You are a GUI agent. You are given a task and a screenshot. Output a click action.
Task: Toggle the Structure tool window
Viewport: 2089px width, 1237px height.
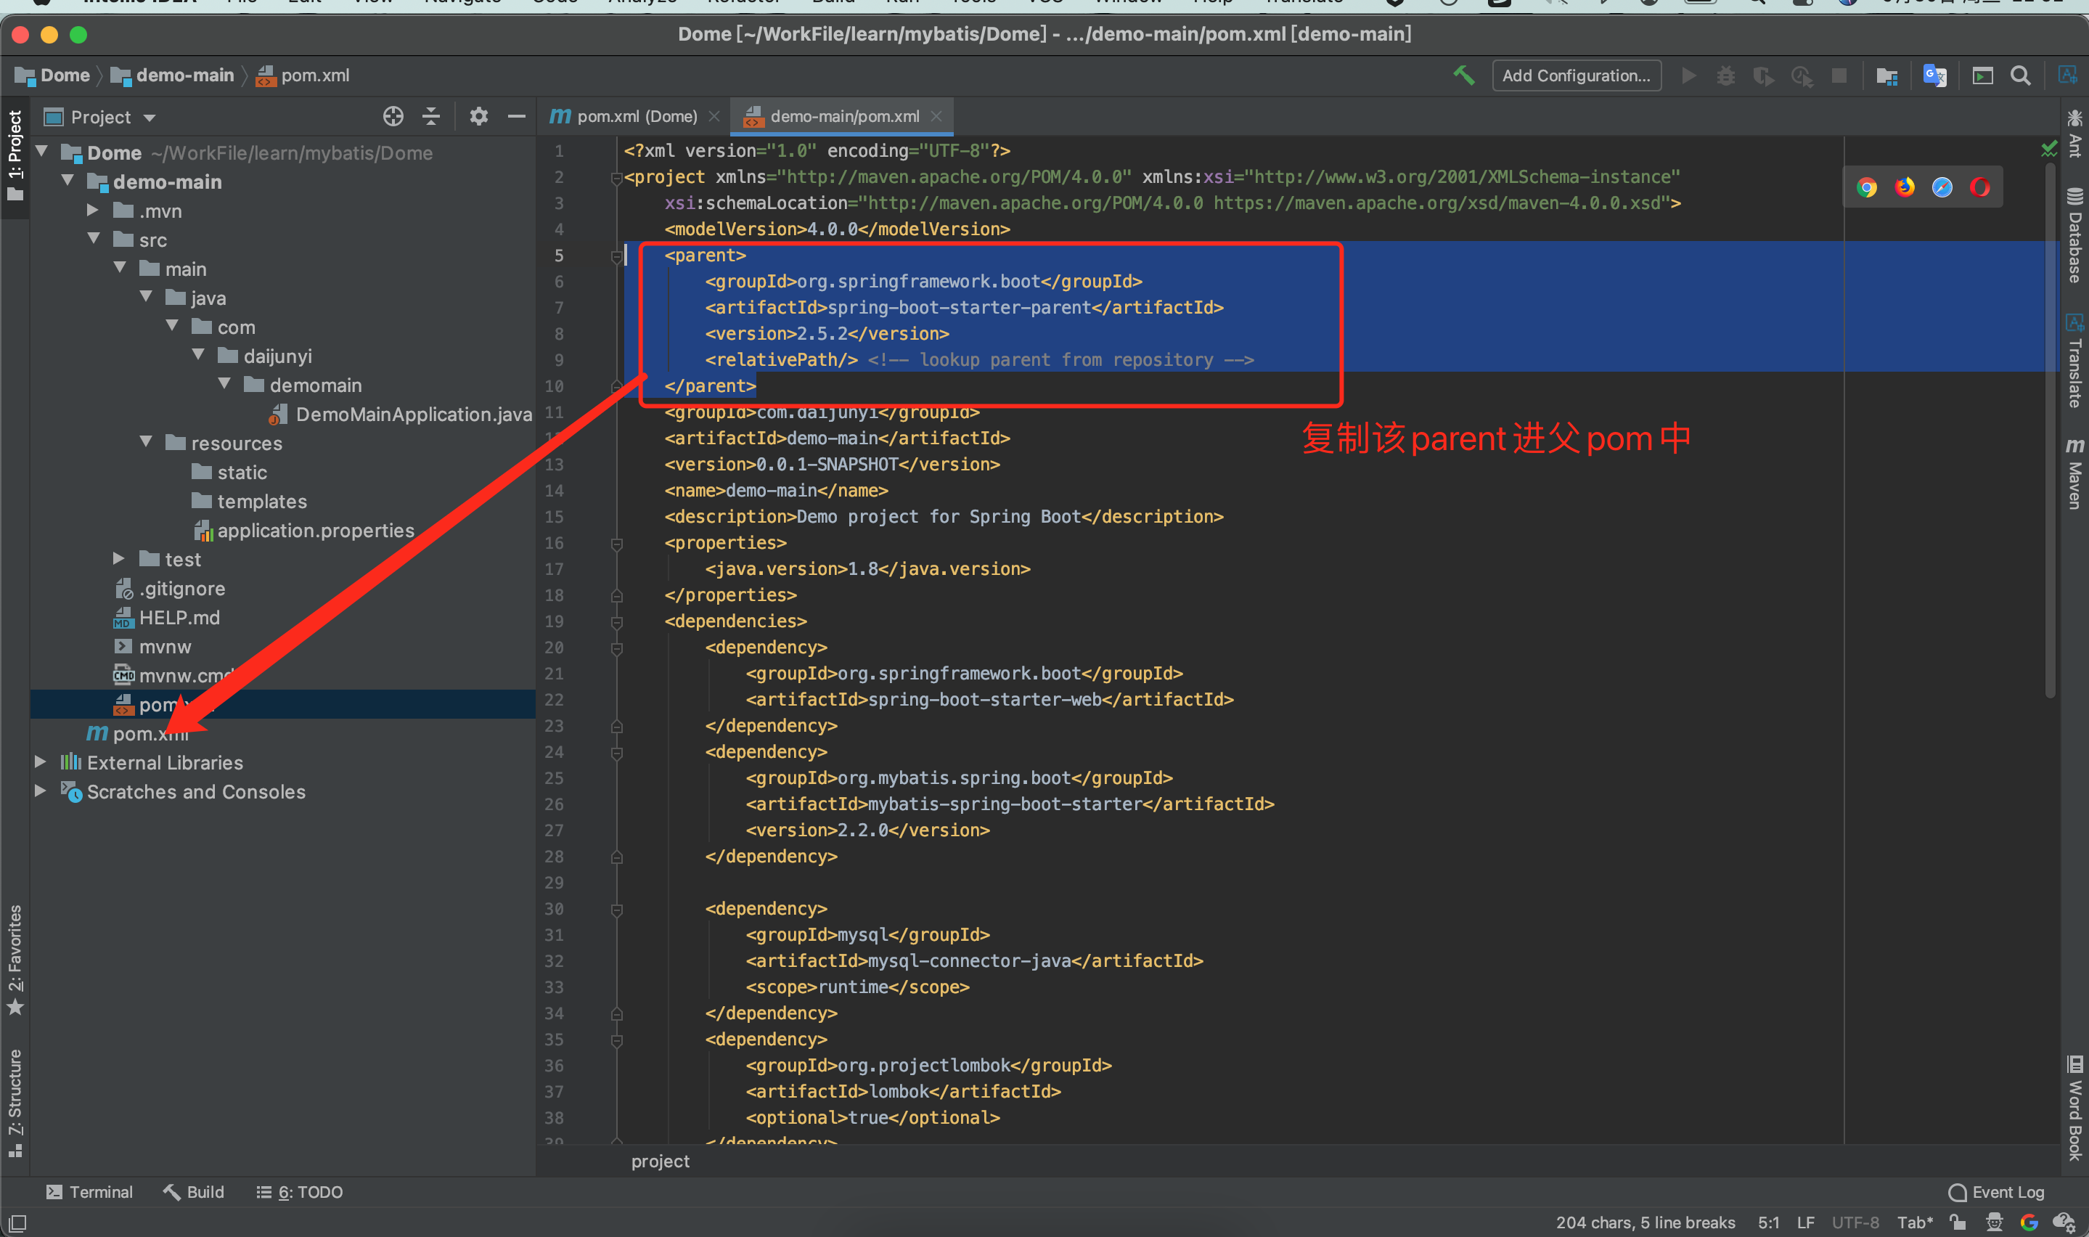tap(15, 1103)
